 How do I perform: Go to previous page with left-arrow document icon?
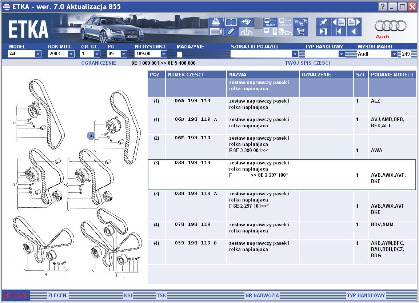click(x=339, y=22)
